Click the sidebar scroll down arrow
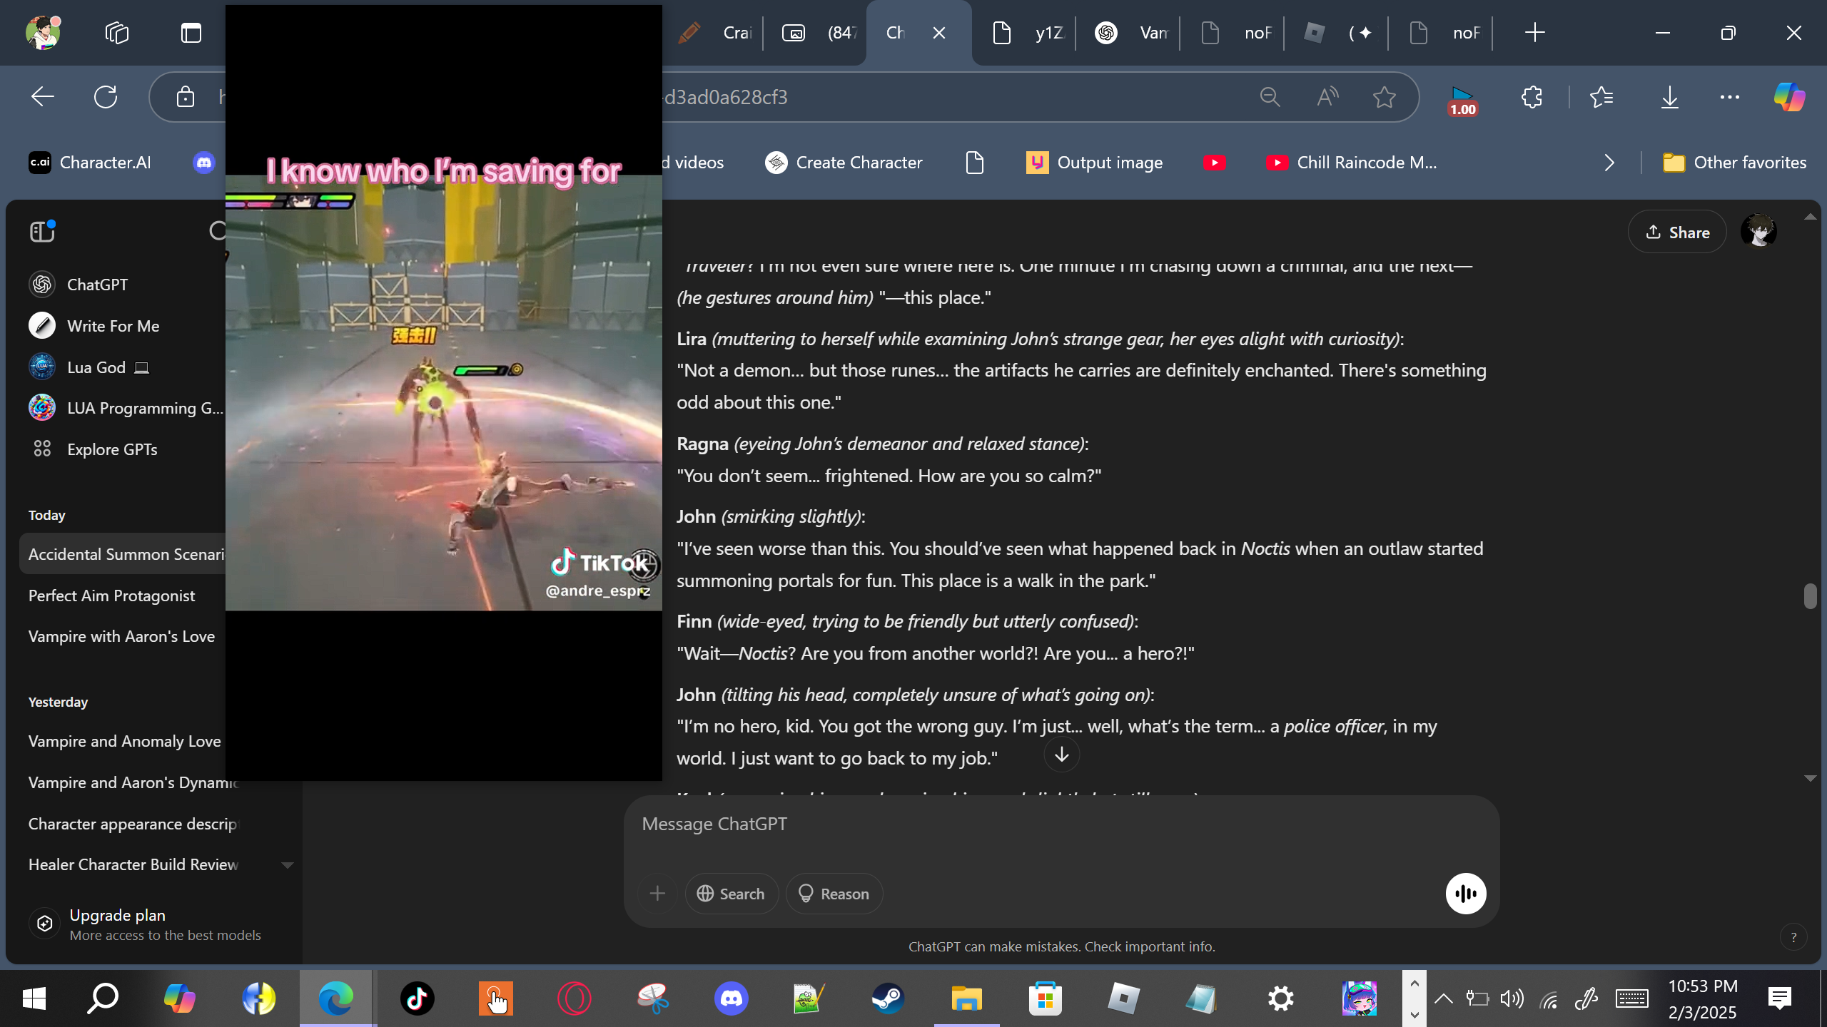The height and width of the screenshot is (1027, 1827). coord(288,865)
